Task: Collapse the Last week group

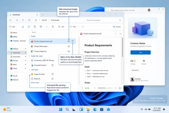Action: (x=30, y=70)
